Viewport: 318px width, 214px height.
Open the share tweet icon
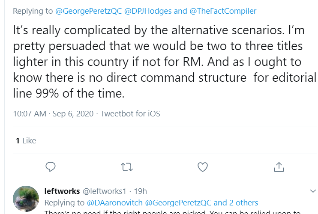(279, 166)
